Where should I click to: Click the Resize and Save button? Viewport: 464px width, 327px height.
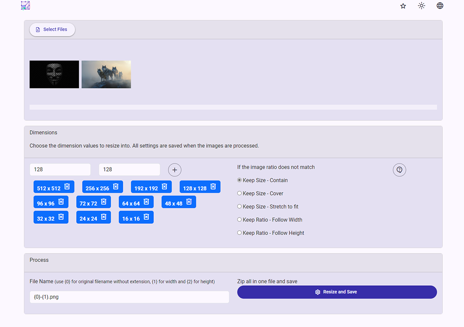tap(337, 292)
